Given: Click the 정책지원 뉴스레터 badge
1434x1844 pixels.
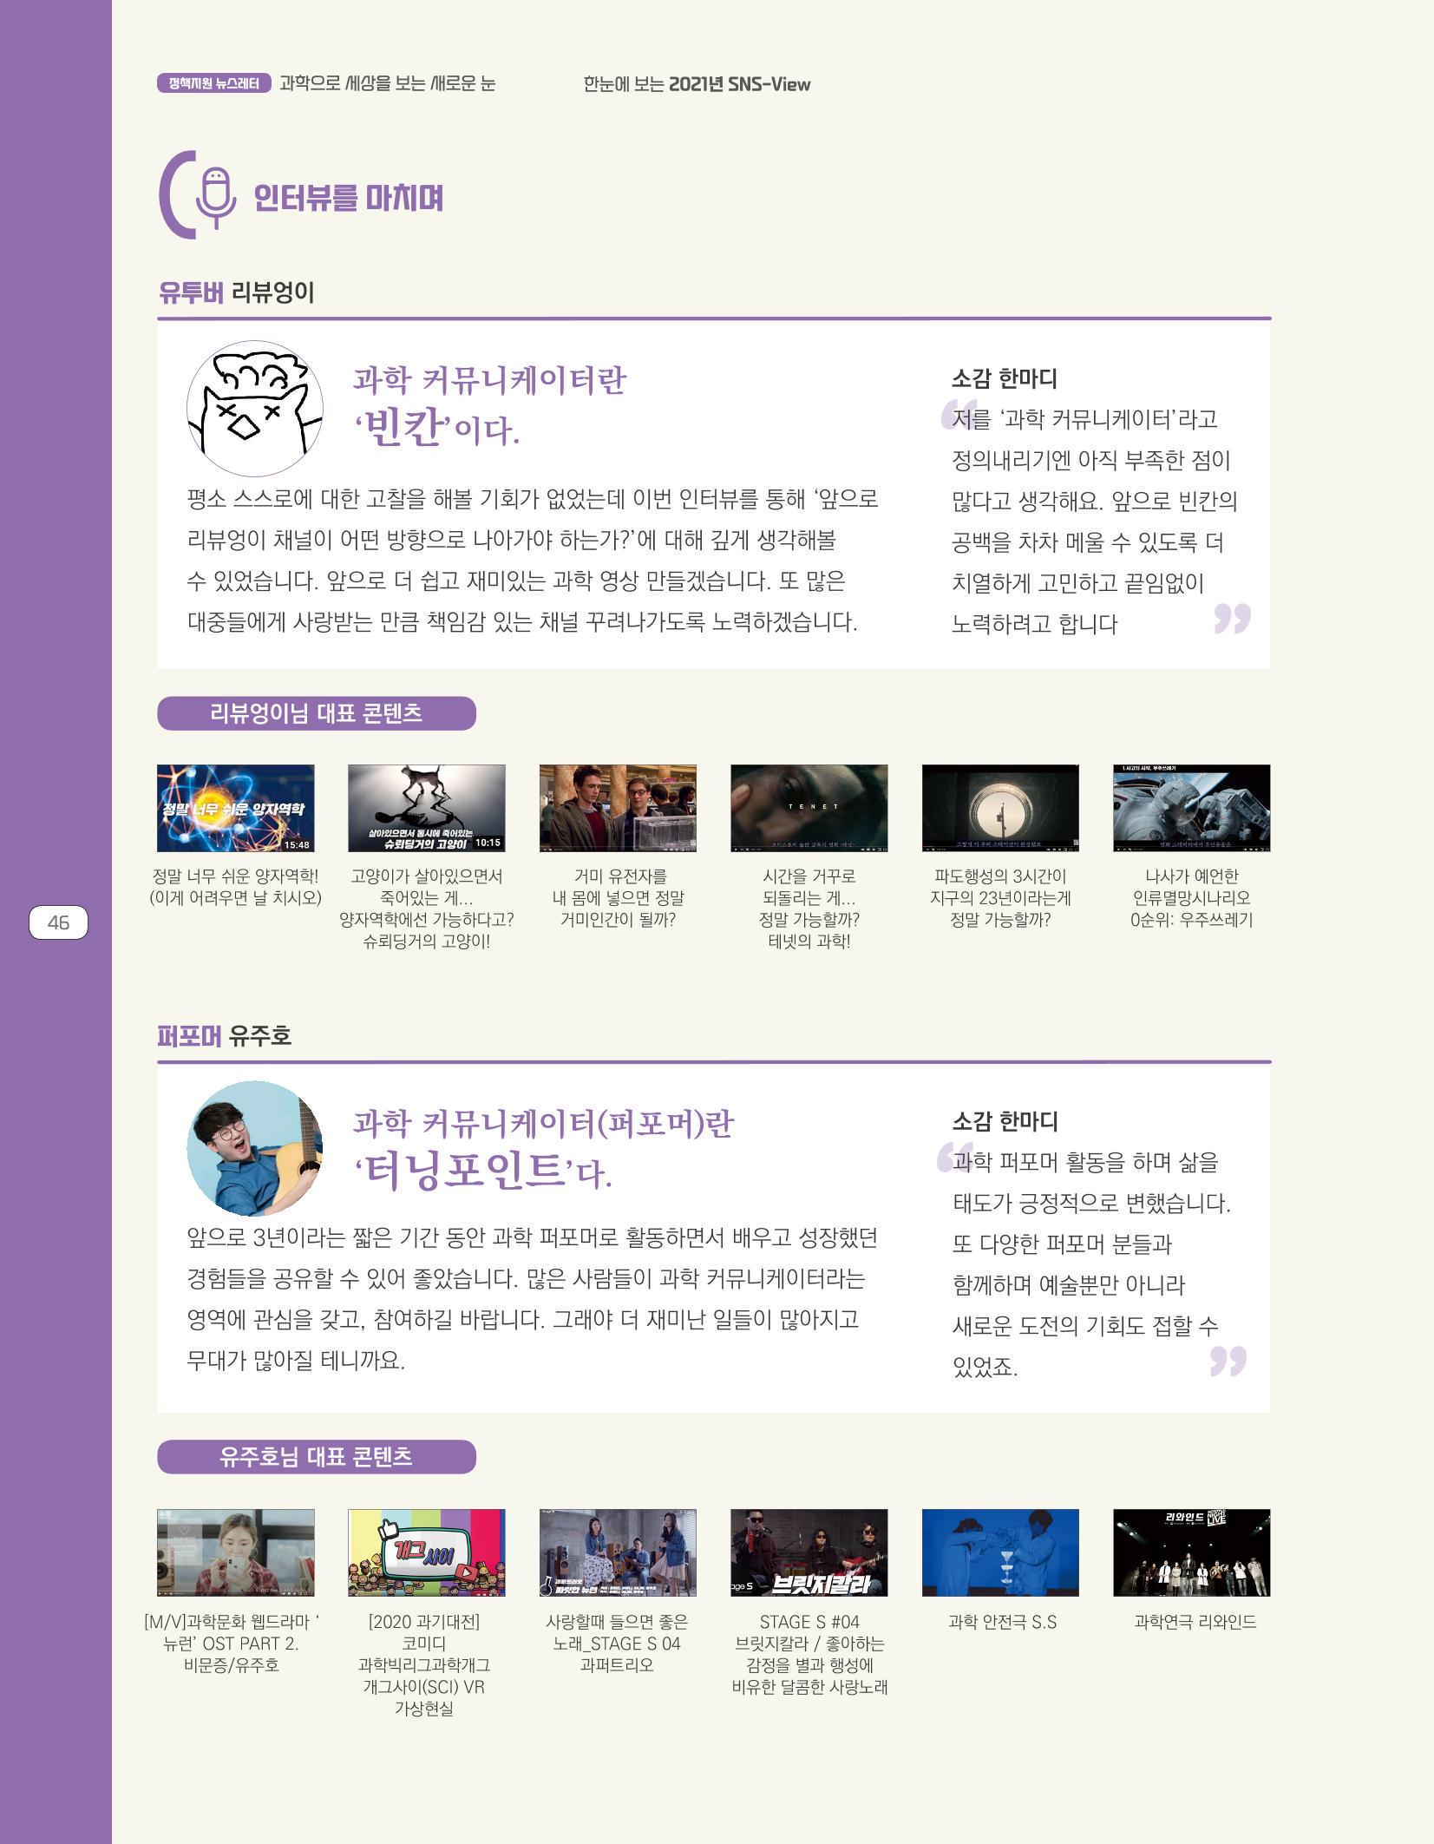Looking at the screenshot, I should pos(214,84).
